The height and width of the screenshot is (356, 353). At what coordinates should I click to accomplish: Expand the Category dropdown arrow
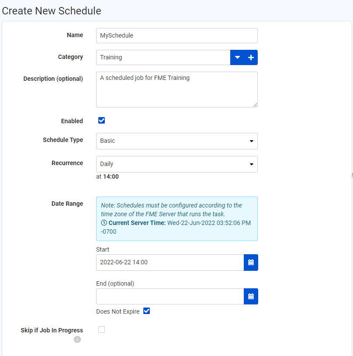[237, 57]
